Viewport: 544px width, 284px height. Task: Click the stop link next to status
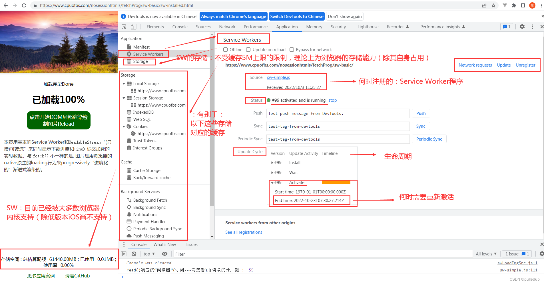(x=332, y=100)
